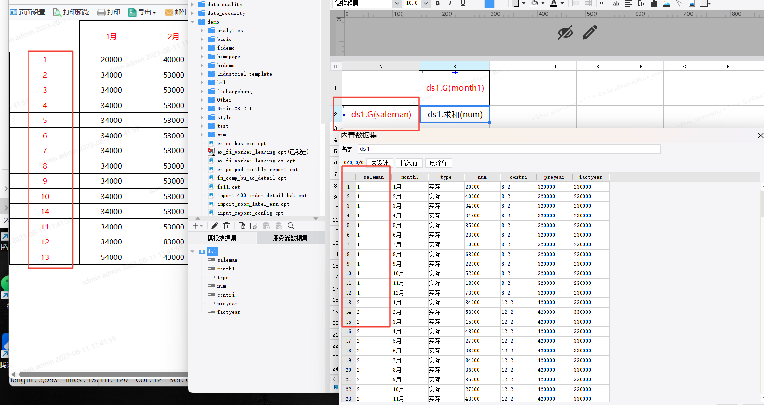764x405 pixels.
Task: Preview the dataset with page-magnifier icon
Action: coord(242,226)
